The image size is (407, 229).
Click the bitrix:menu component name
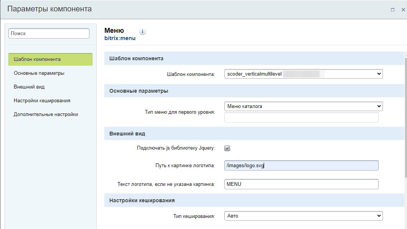120,38
